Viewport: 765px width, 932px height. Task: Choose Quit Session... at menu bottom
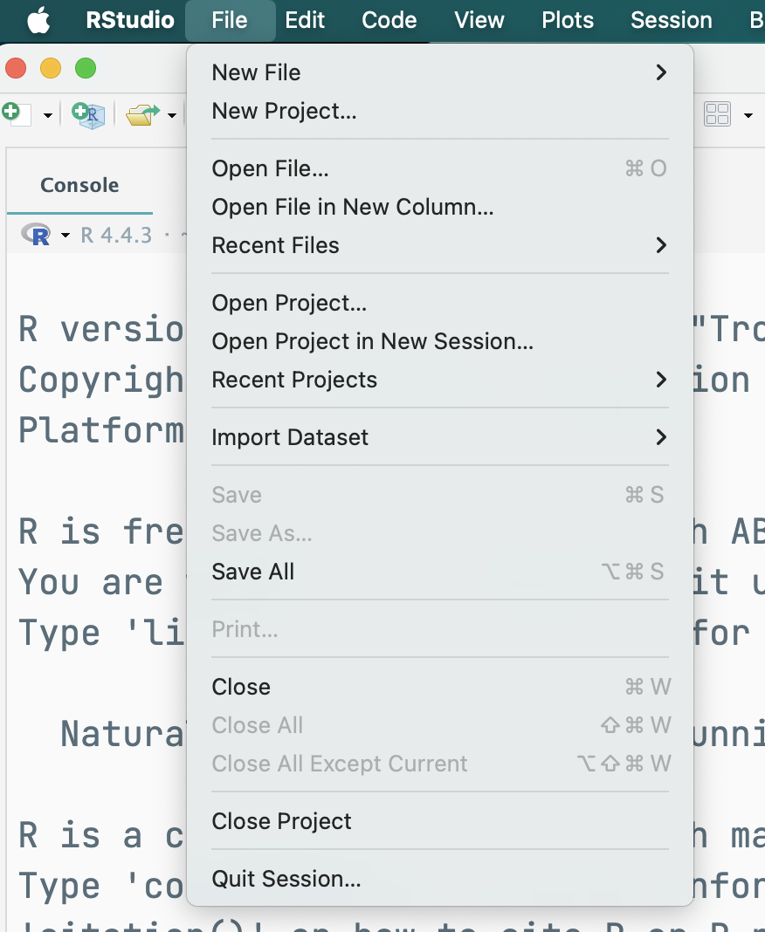286,879
